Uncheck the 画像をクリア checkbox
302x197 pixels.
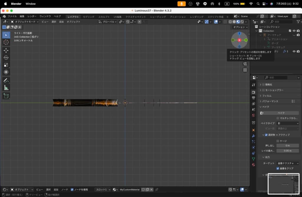tap(278, 168)
